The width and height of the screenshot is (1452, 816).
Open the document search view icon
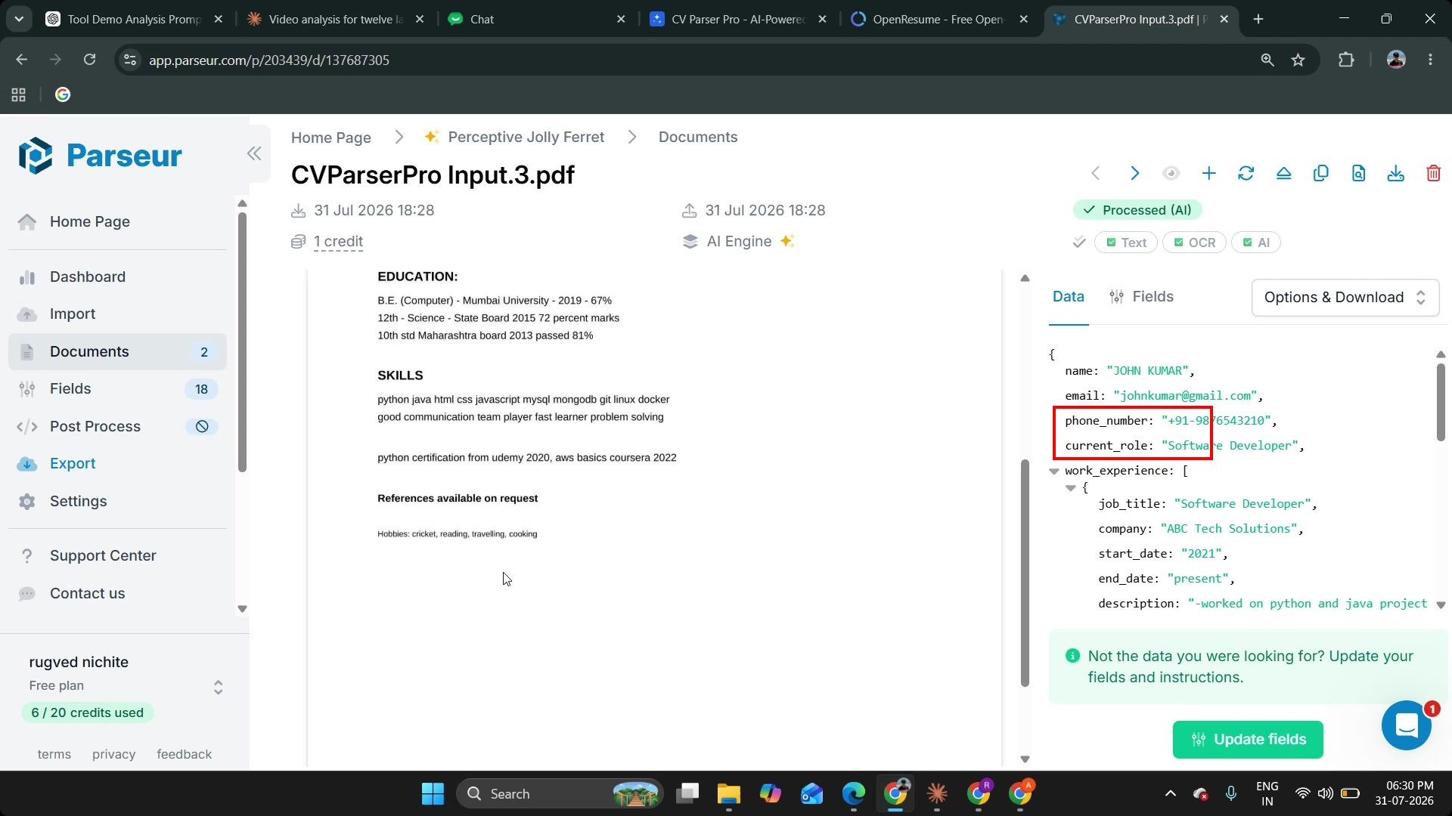[x=1358, y=174]
